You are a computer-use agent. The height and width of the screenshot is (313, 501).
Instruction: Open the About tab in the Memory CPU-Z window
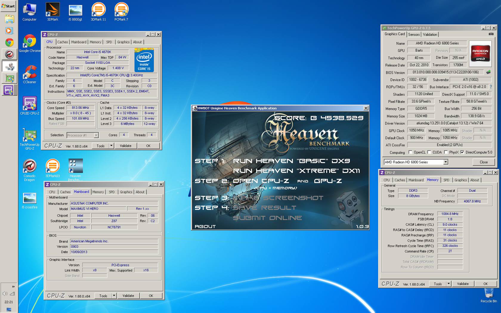474,180
